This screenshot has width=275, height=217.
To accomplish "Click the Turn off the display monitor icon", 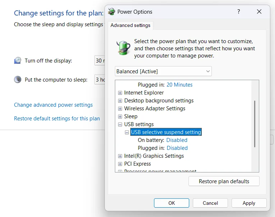I will [x=18, y=60].
